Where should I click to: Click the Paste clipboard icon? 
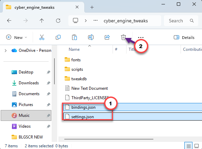click(x=74, y=37)
